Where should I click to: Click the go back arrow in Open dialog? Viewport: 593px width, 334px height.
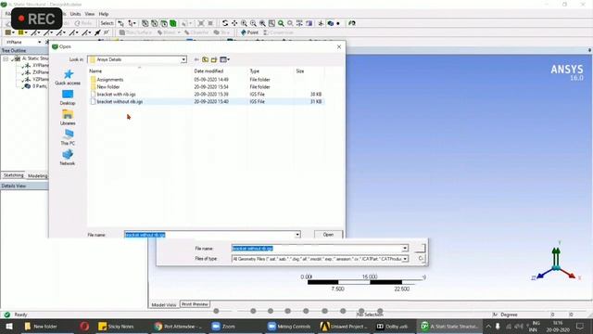pyautogui.click(x=196, y=59)
